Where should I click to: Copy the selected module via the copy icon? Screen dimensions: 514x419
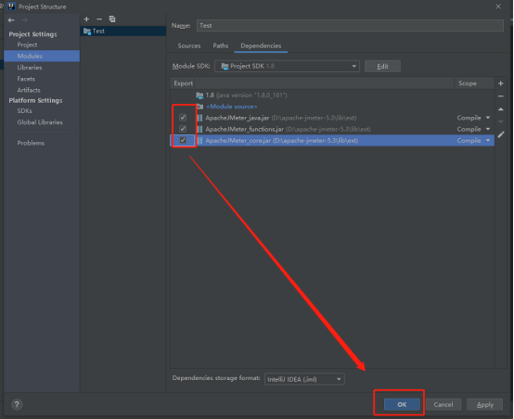coord(112,19)
